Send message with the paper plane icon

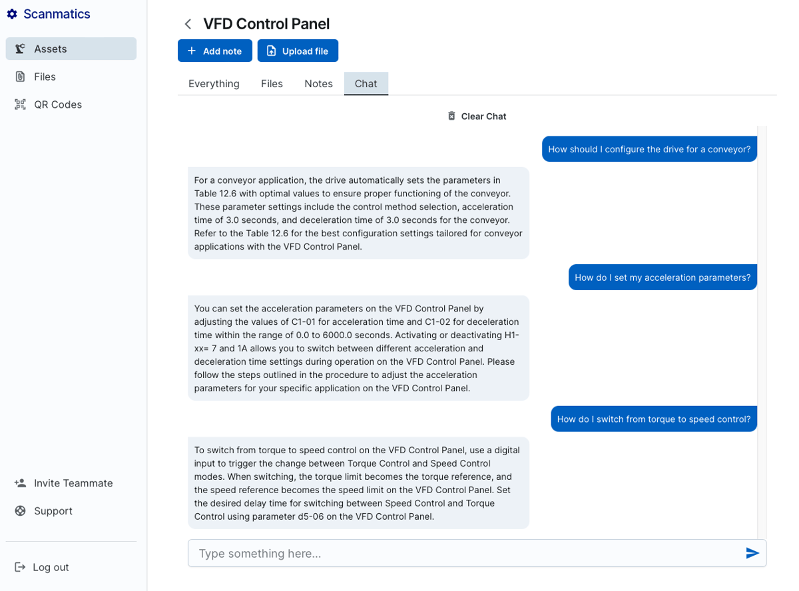click(752, 553)
